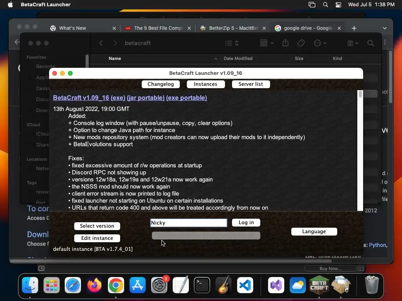The height and width of the screenshot is (301, 402).
Task: Open Launchpad from the Dock
Action: (x=51, y=285)
